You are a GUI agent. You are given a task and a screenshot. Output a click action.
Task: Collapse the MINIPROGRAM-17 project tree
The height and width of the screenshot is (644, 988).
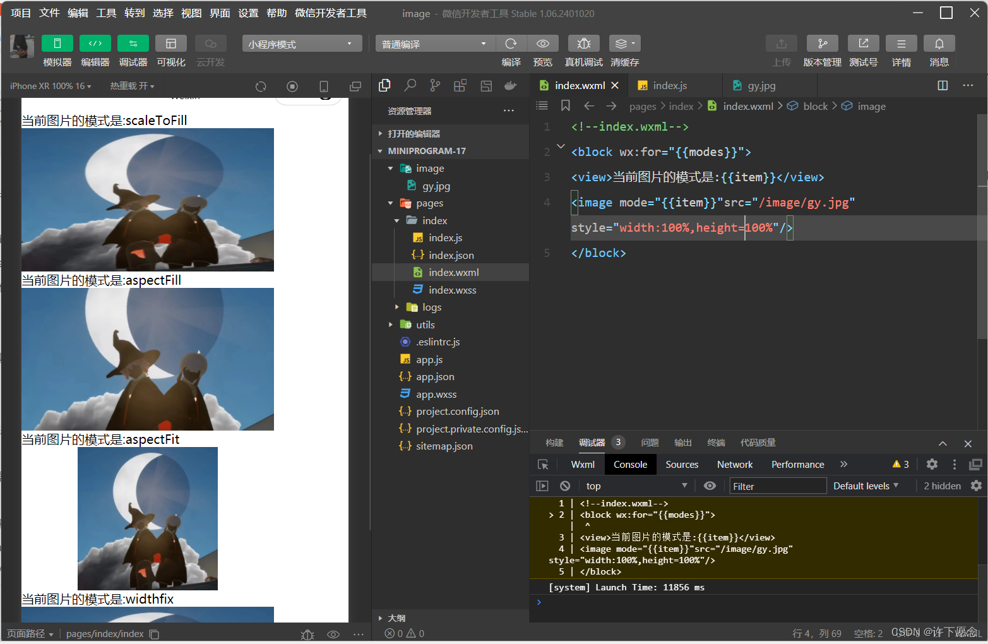[451, 151]
